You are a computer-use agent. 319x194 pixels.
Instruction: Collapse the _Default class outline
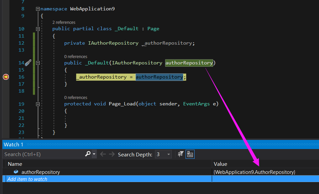click(x=38, y=29)
